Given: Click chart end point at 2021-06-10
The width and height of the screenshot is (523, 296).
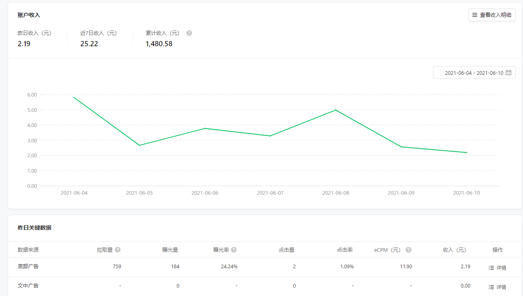Looking at the screenshot, I should [x=466, y=152].
